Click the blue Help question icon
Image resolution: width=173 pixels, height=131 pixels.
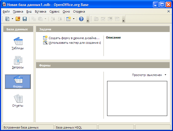click(x=81, y=19)
